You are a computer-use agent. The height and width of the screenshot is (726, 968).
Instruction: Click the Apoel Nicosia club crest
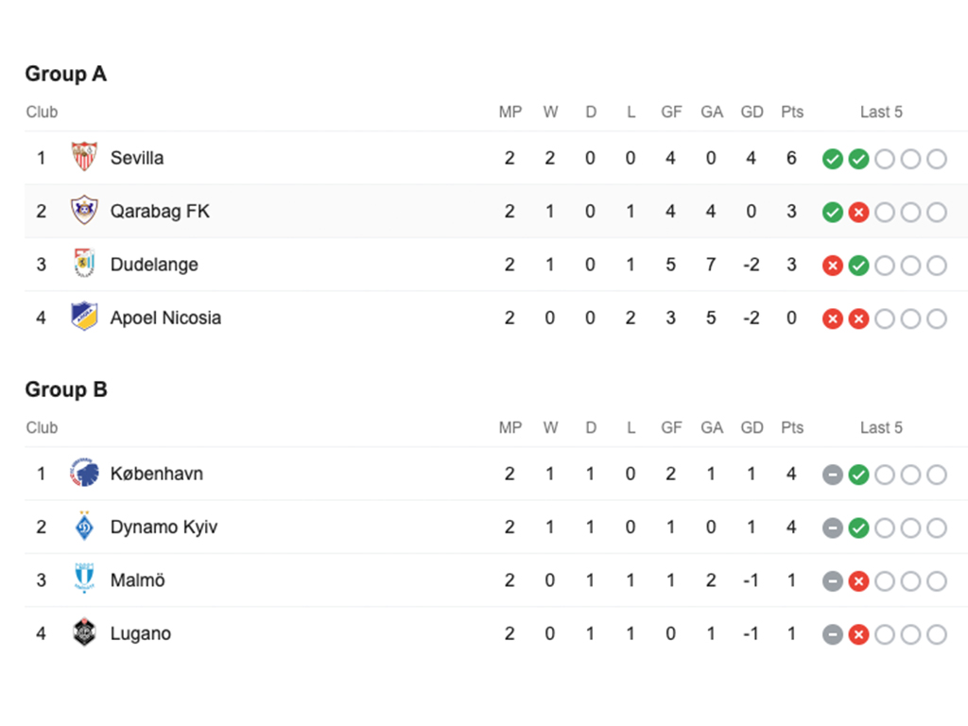(x=84, y=318)
